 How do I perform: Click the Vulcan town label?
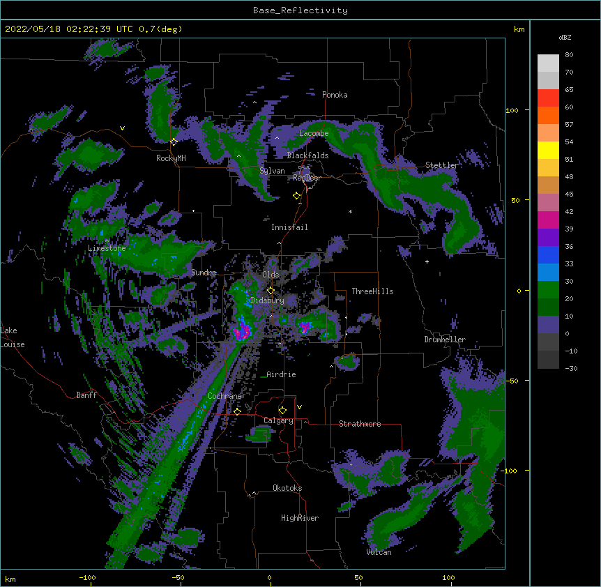tap(379, 552)
